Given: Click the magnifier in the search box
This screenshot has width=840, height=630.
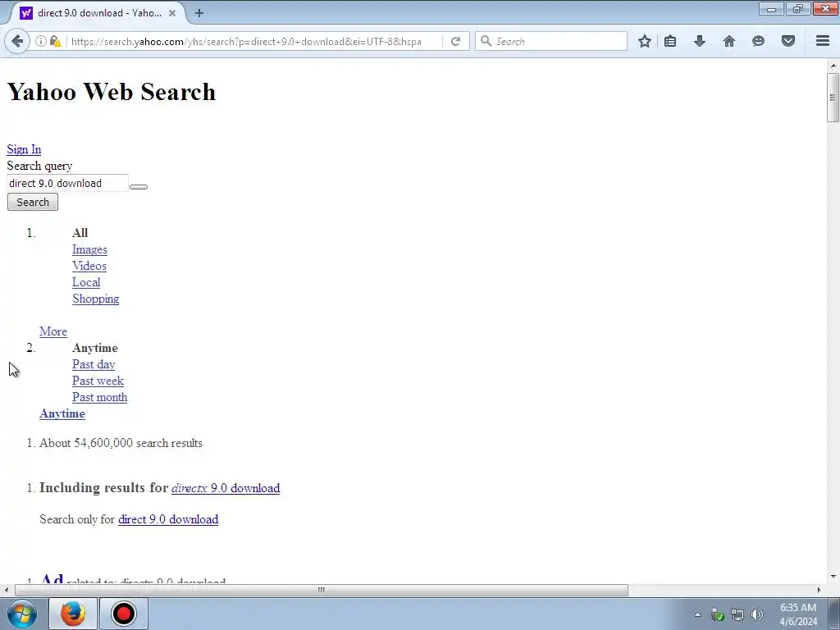Looking at the screenshot, I should 486,41.
